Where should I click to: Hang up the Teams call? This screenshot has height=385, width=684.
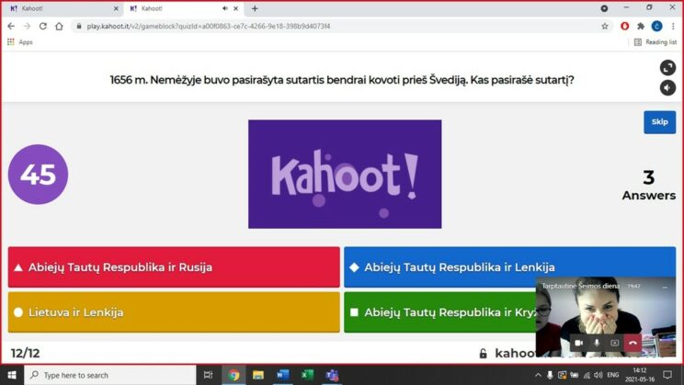(x=633, y=343)
